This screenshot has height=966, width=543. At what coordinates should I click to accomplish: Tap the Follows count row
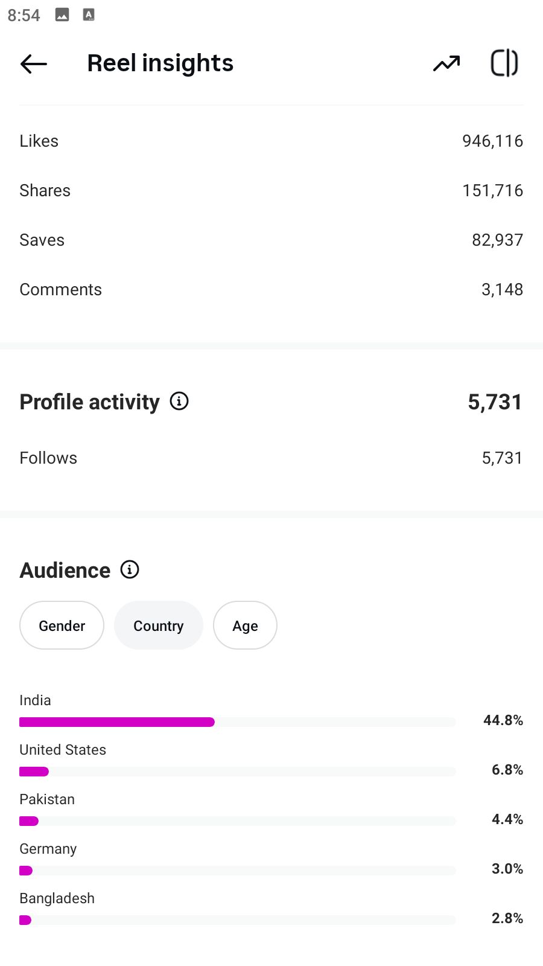pyautogui.click(x=271, y=458)
